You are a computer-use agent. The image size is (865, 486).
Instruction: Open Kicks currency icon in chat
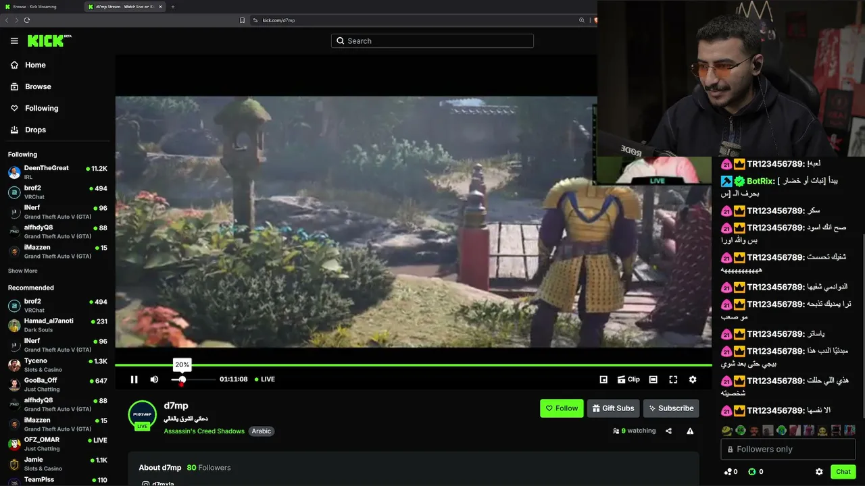[x=751, y=472]
